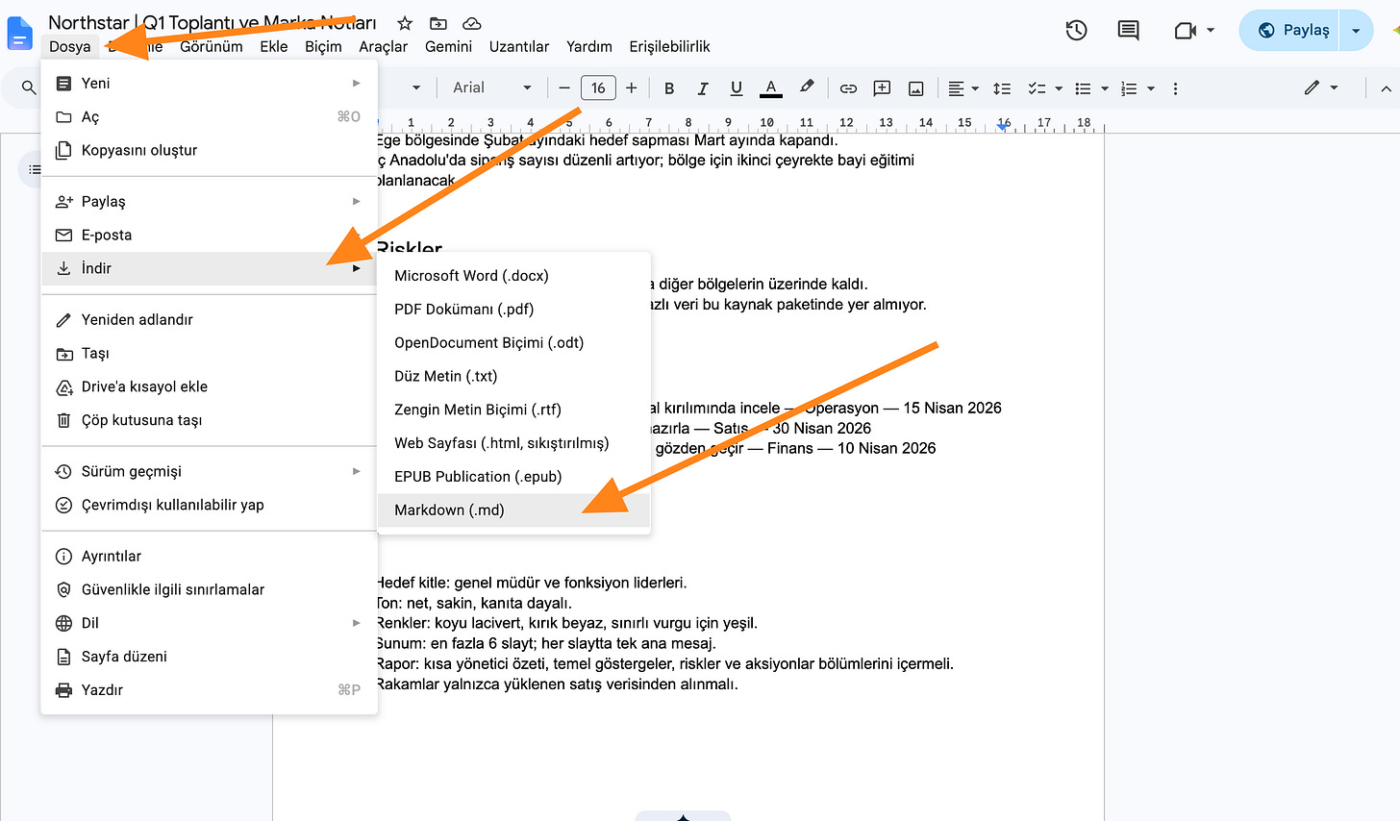Screen dimensions: 1400x821
Task: Click the font size field showing 16
Action: [x=598, y=88]
